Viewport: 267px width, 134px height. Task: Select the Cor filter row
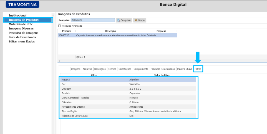coord(128,84)
